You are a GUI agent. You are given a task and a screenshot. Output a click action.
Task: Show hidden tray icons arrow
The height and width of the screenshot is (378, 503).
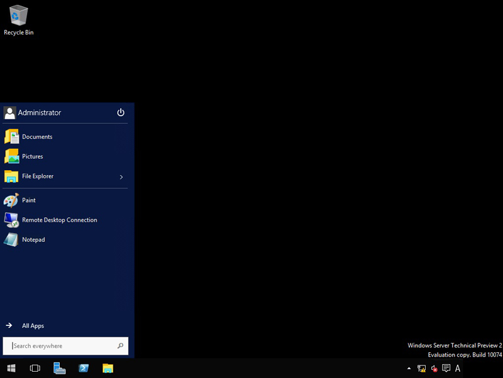coord(409,369)
